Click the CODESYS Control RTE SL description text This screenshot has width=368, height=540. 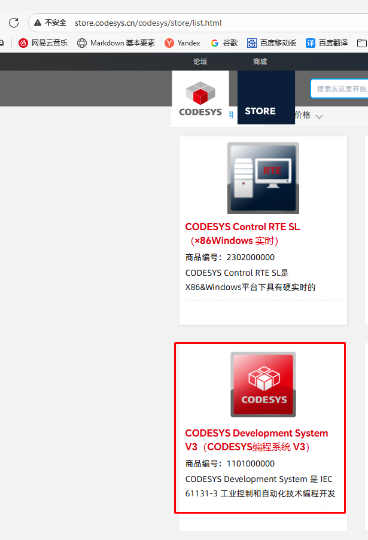250,280
